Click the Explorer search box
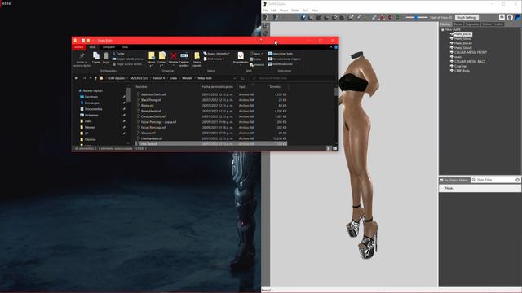This screenshot has height=293, width=522. pyautogui.click(x=292, y=78)
